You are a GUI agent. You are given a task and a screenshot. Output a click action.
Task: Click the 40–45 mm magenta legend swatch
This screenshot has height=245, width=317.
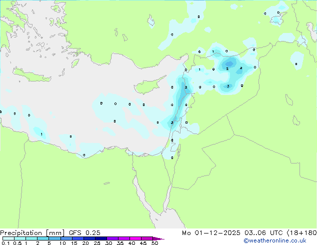tap(135, 238)
